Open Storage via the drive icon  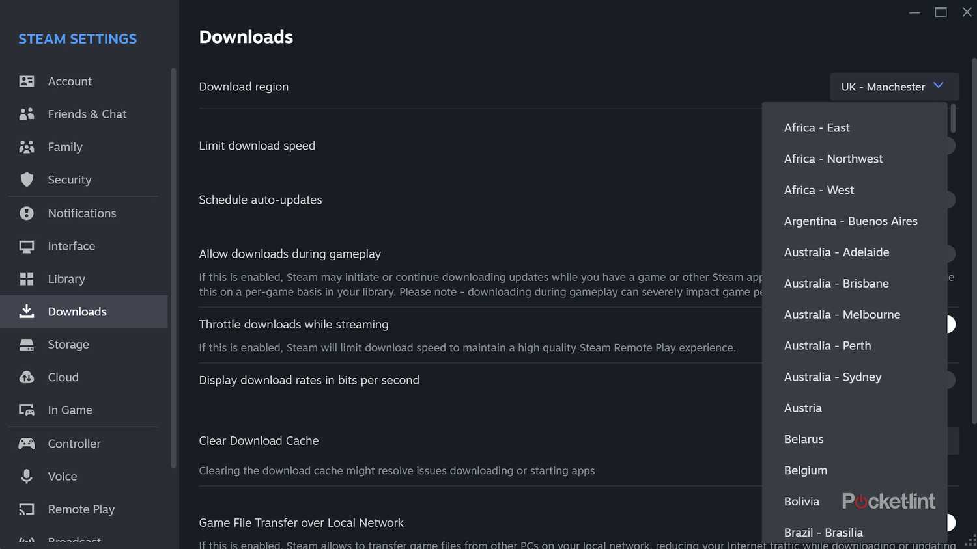click(x=27, y=345)
